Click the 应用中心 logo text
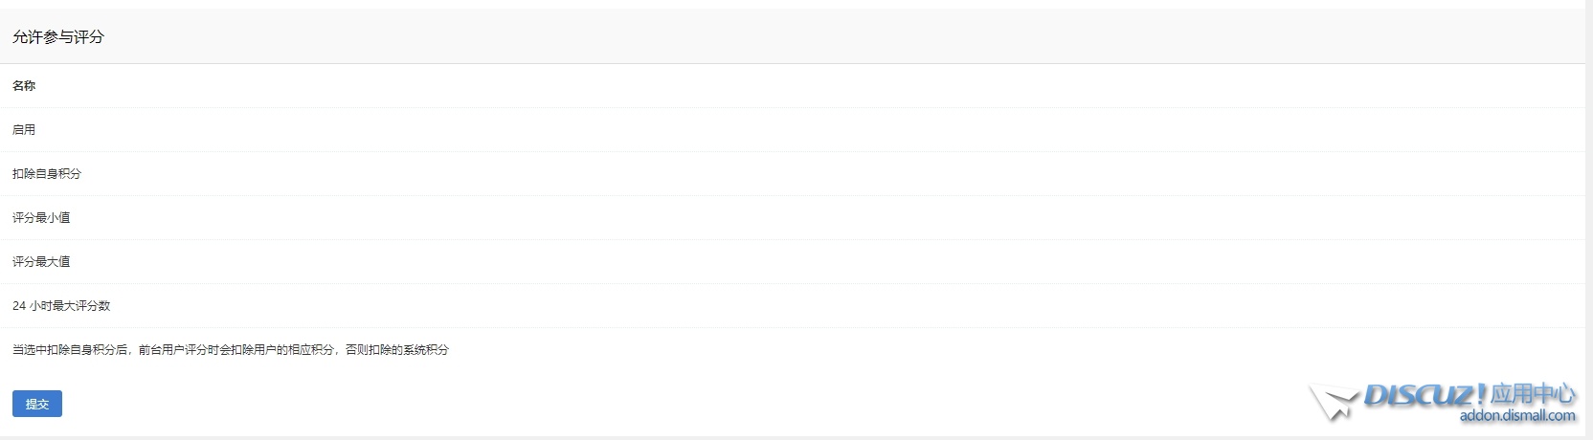This screenshot has height=440, width=1593. (1533, 394)
